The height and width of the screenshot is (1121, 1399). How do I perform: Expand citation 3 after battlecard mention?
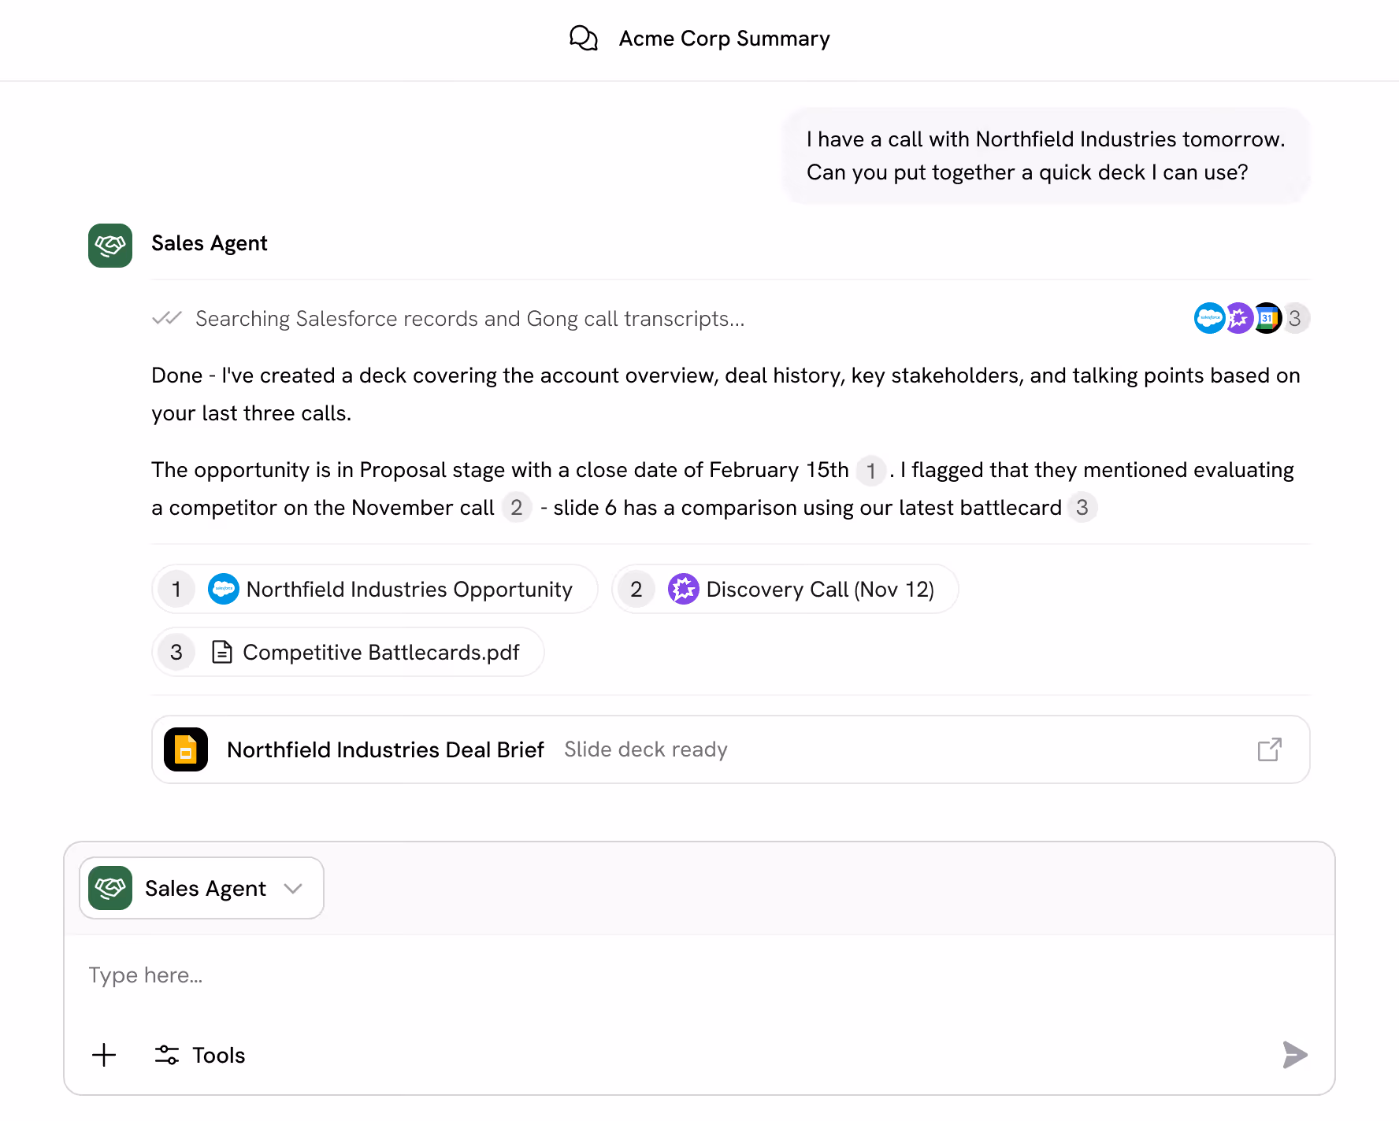(1083, 508)
